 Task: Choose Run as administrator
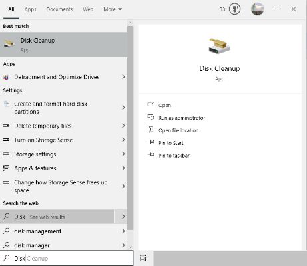(x=182, y=118)
